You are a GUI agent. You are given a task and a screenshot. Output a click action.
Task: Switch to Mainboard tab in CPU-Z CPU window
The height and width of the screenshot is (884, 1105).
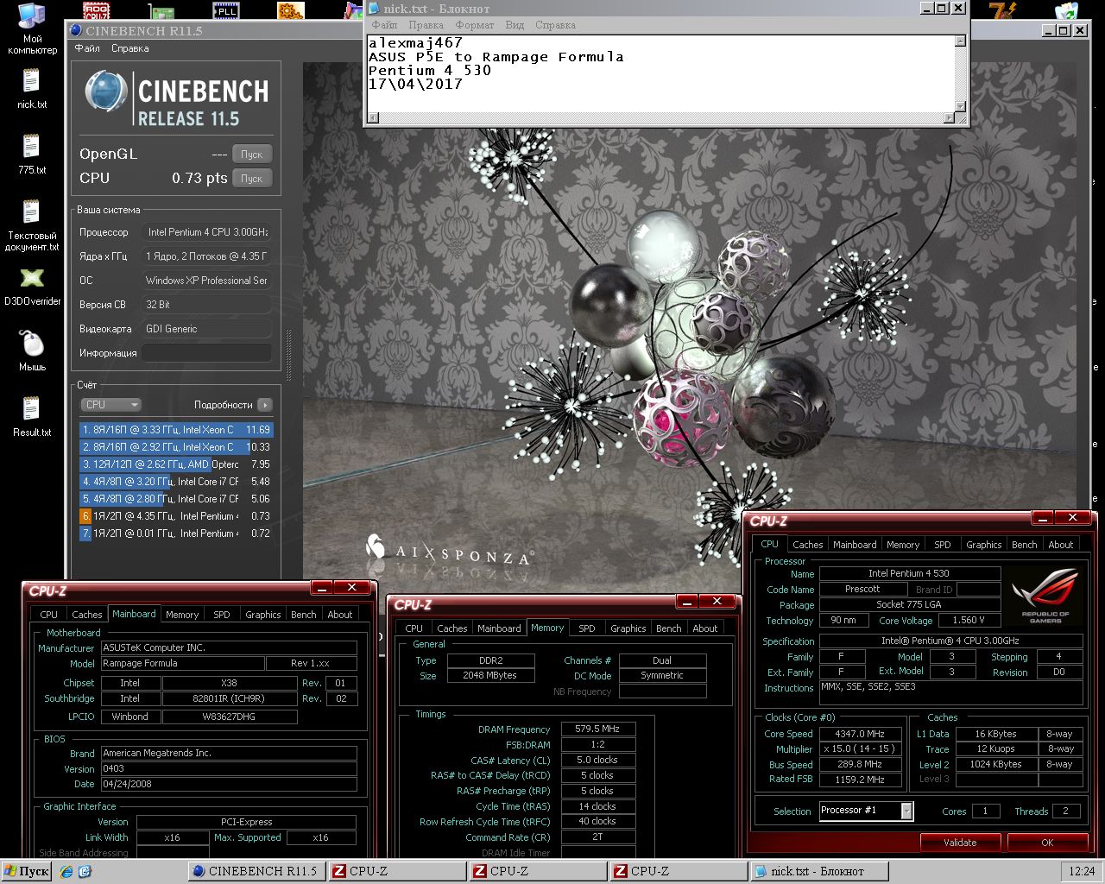[854, 545]
